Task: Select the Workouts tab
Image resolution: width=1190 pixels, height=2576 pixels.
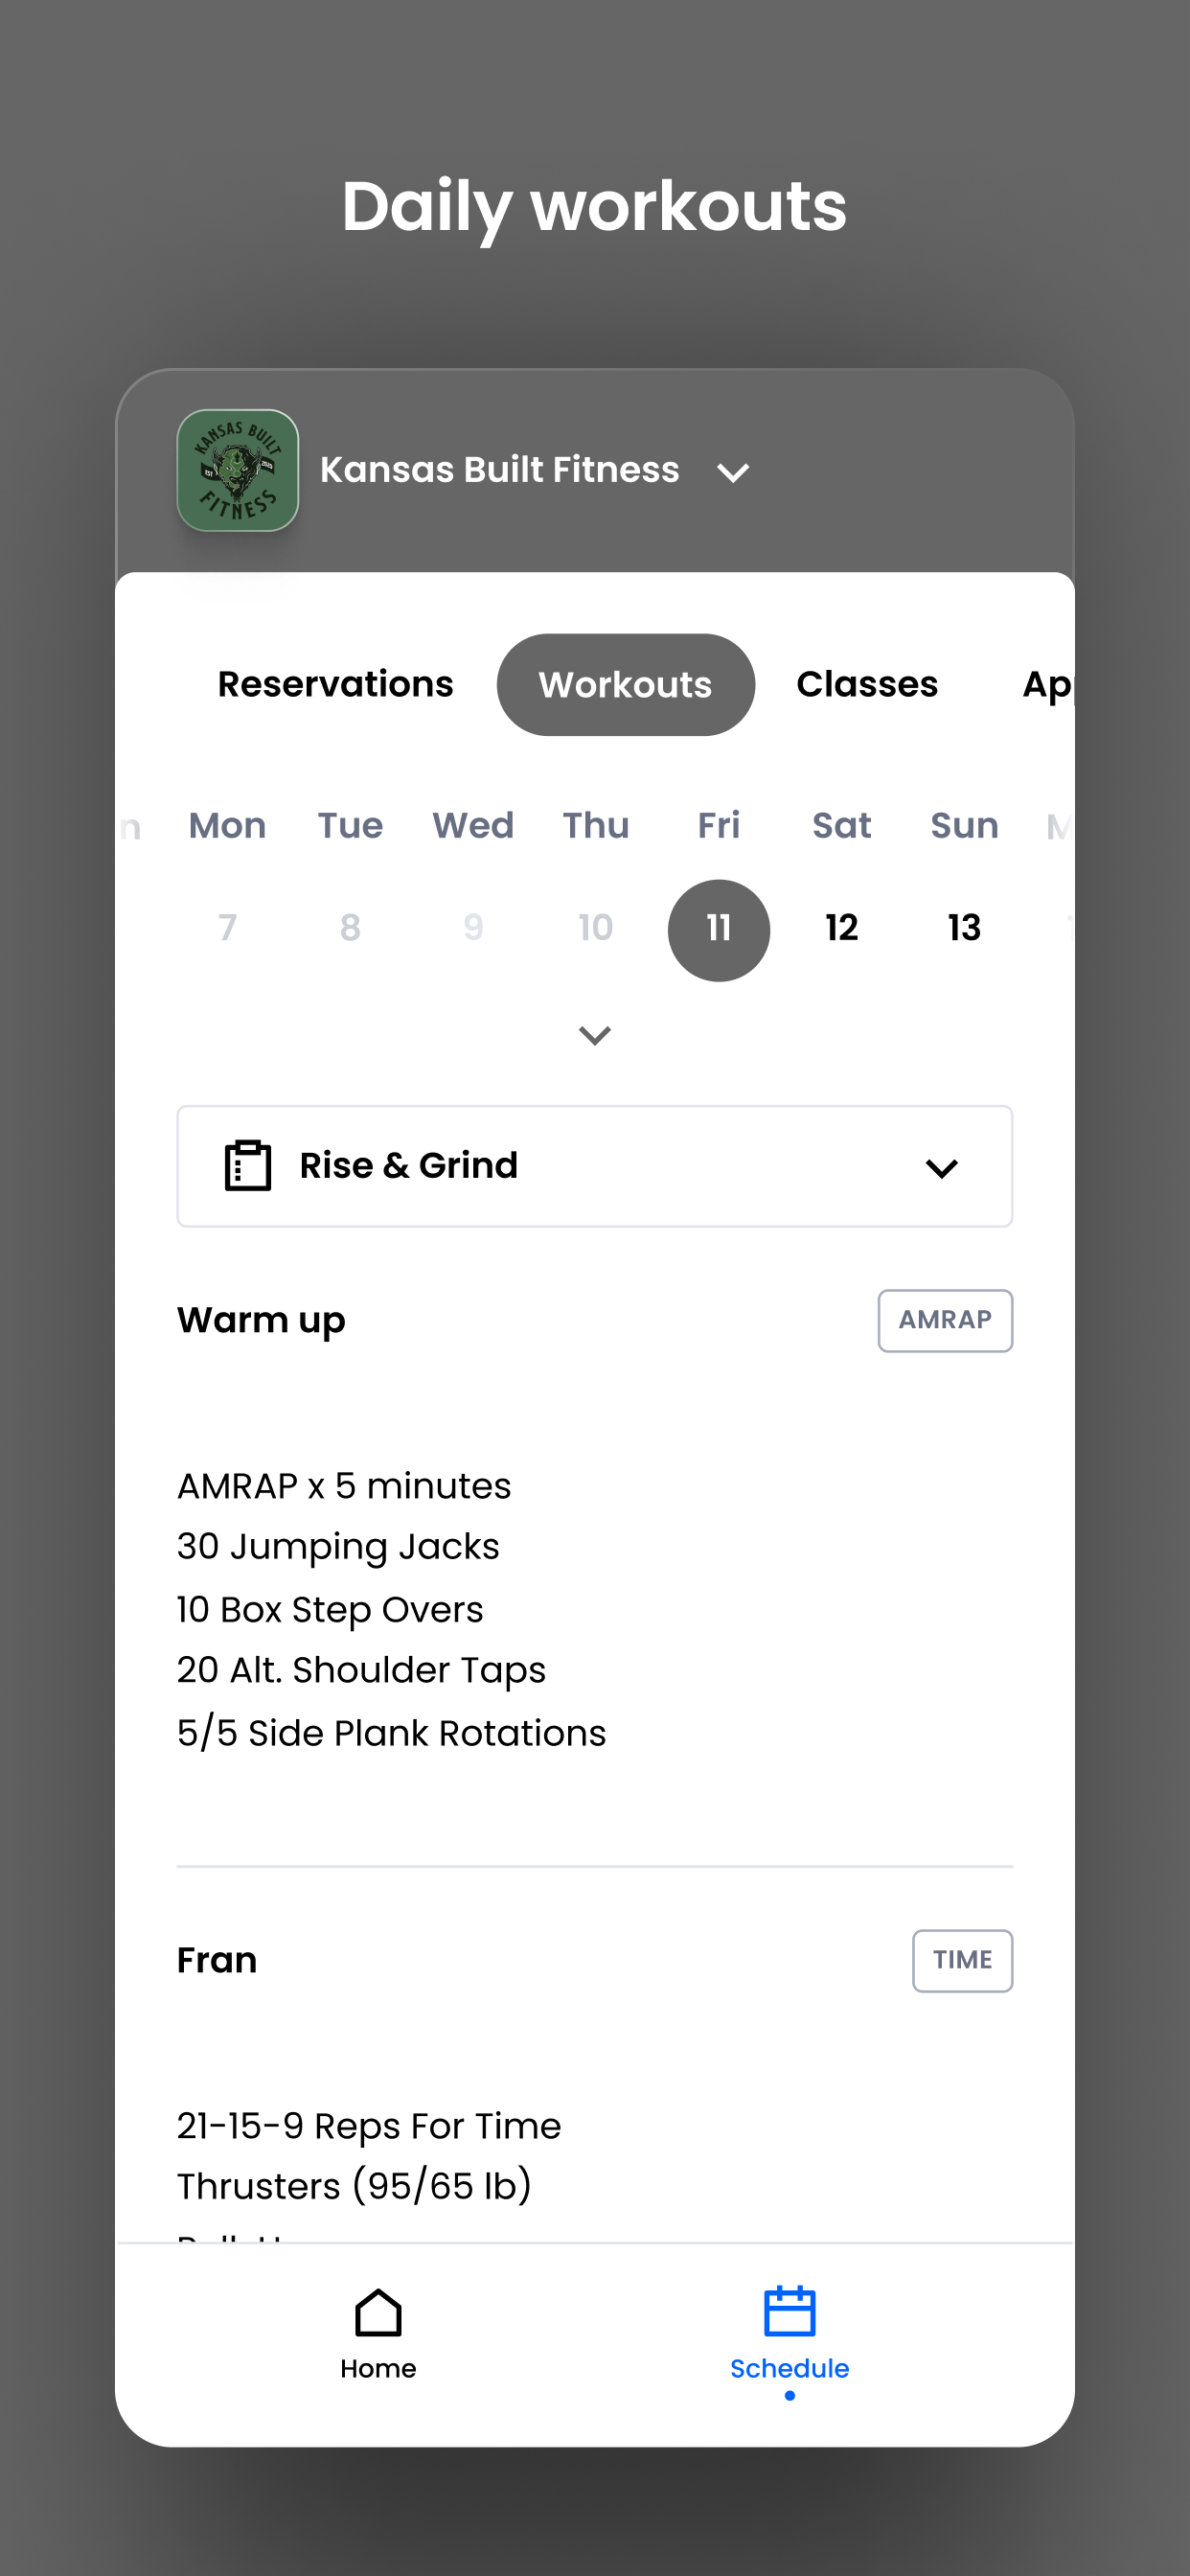Action: [x=625, y=685]
